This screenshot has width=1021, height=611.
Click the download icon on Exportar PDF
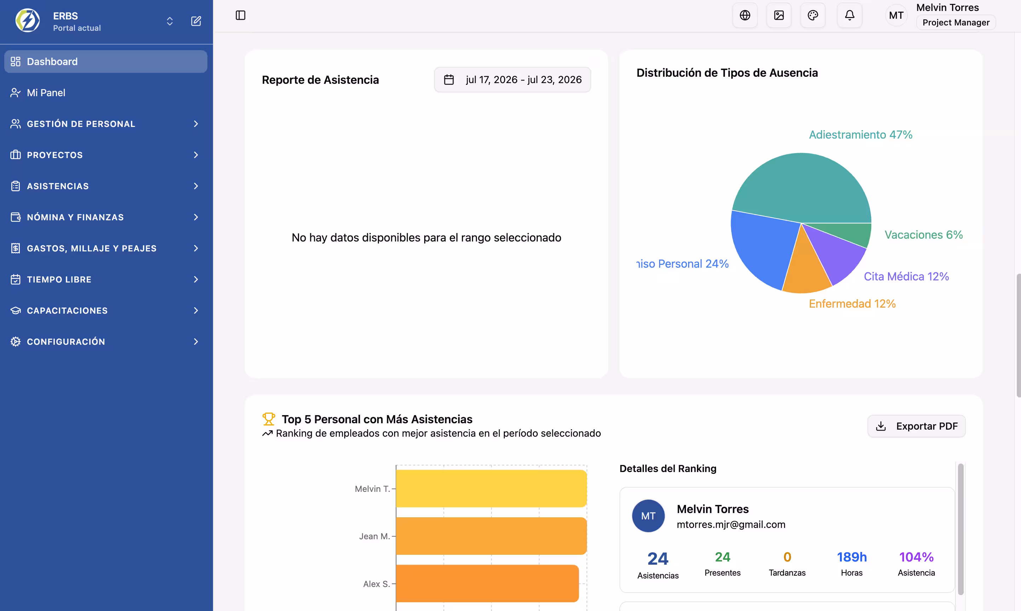tap(881, 426)
